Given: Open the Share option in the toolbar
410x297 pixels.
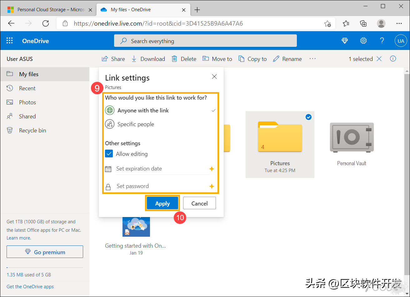Looking at the screenshot, I should [113, 59].
